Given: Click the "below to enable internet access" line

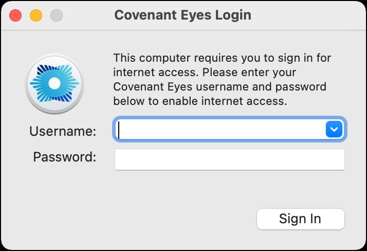Looking at the screenshot, I should pos(200,101).
